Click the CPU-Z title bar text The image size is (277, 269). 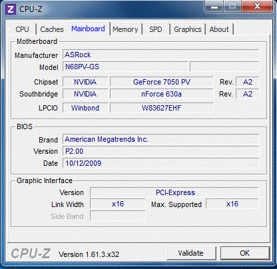pos(31,9)
